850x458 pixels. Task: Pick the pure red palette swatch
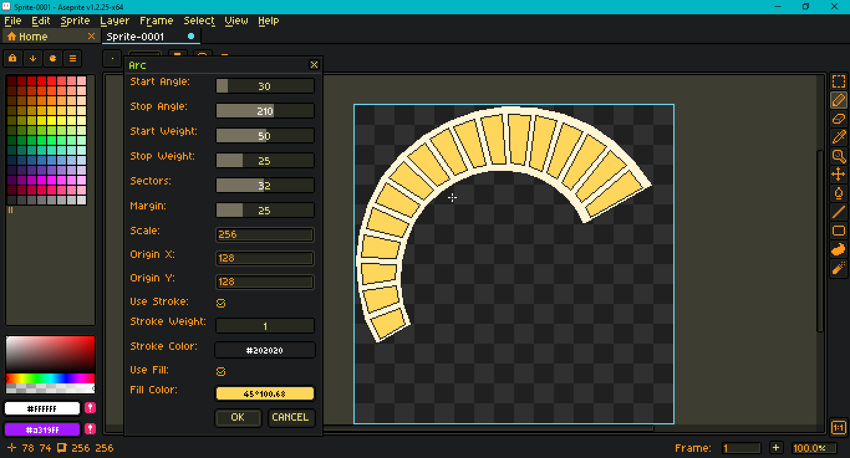pyautogui.click(x=42, y=81)
